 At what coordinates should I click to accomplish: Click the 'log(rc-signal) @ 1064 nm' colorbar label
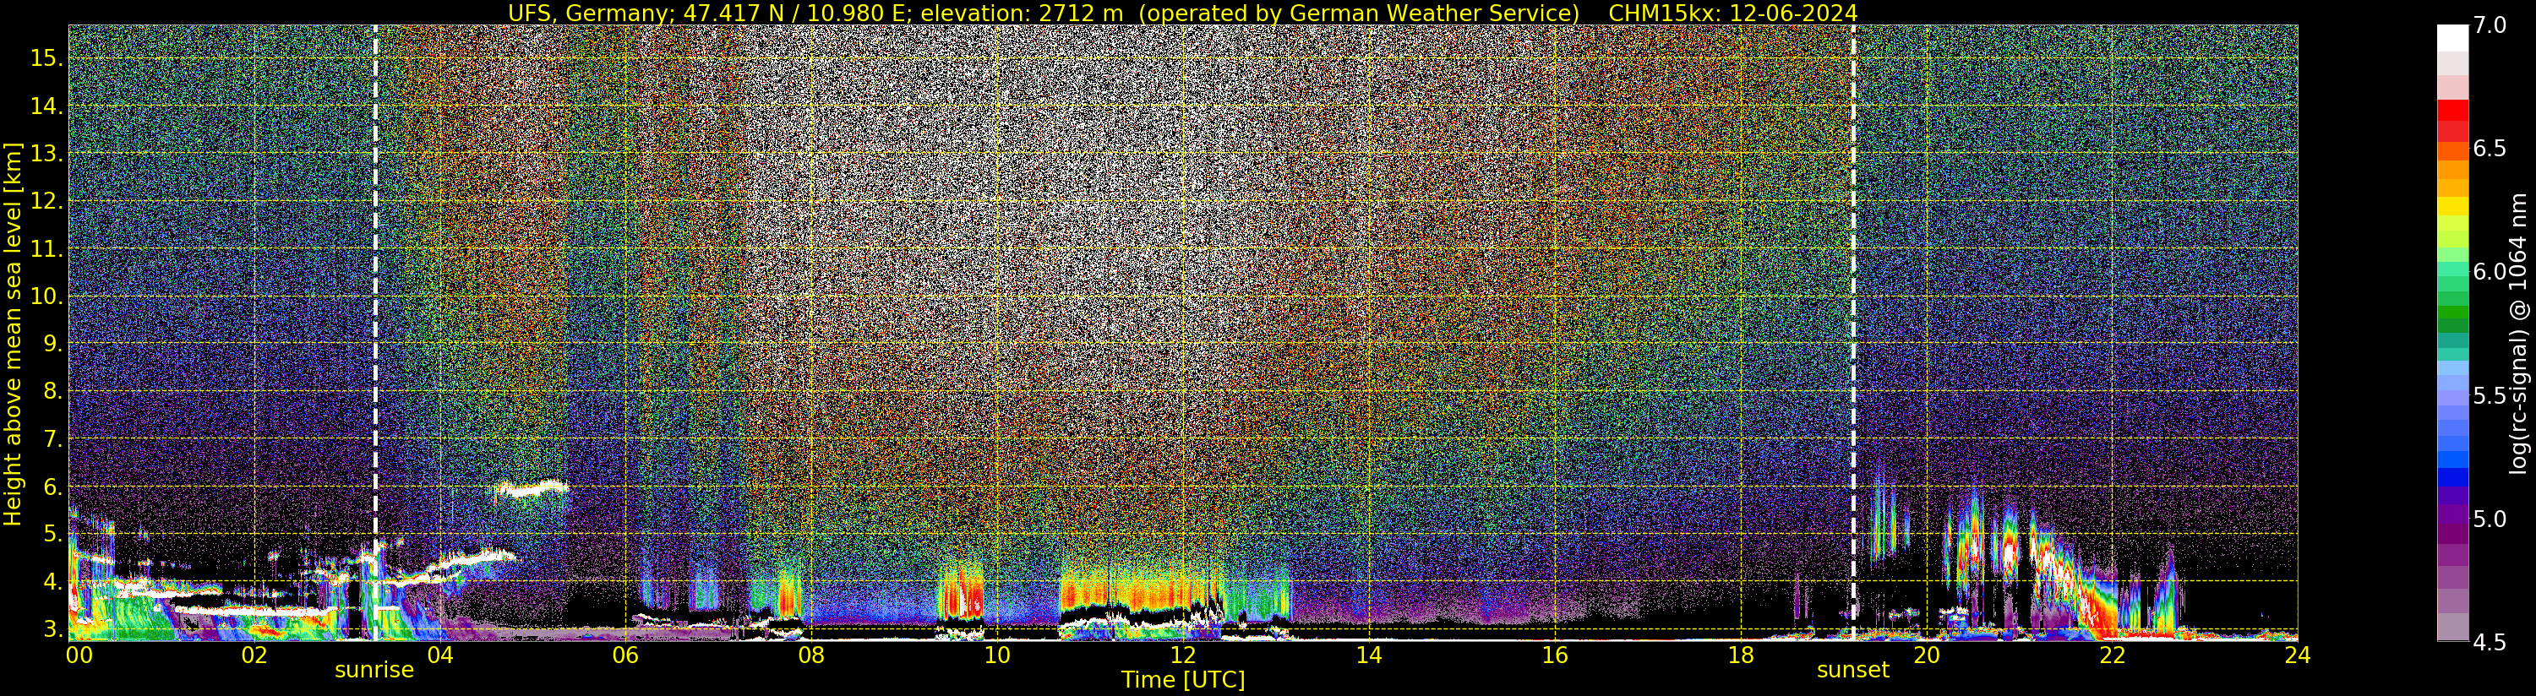tap(2517, 333)
